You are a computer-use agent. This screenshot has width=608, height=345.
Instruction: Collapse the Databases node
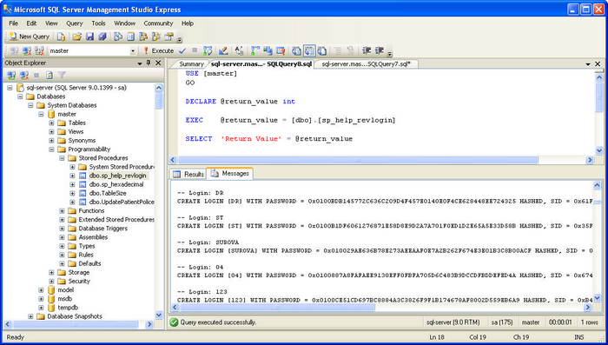20,96
